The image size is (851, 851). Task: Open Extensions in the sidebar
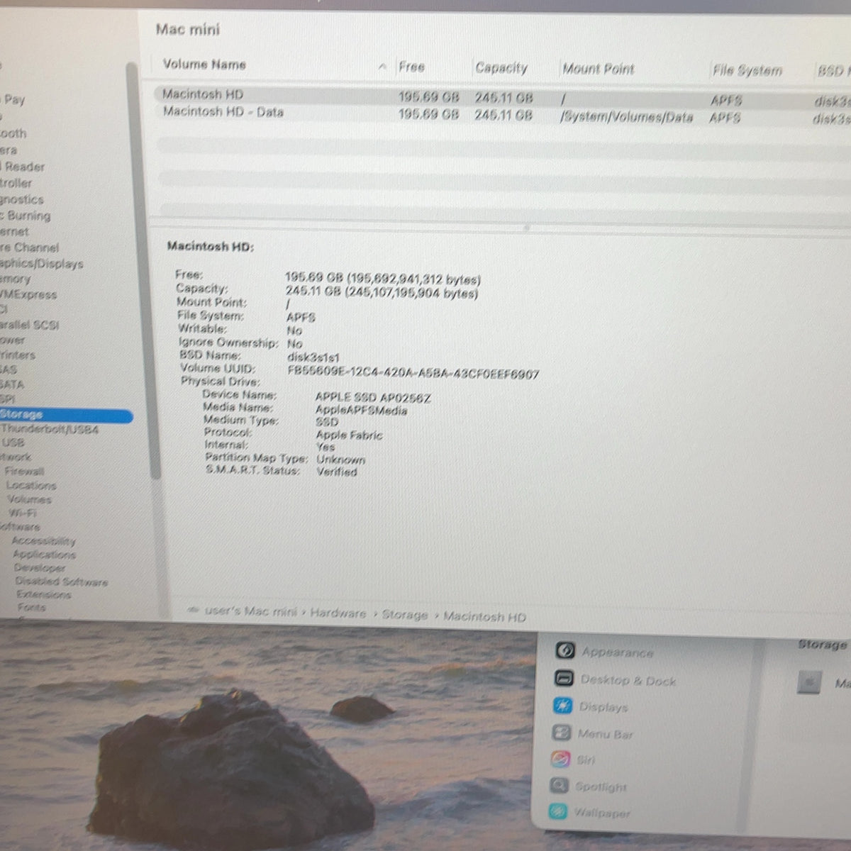tap(44, 595)
